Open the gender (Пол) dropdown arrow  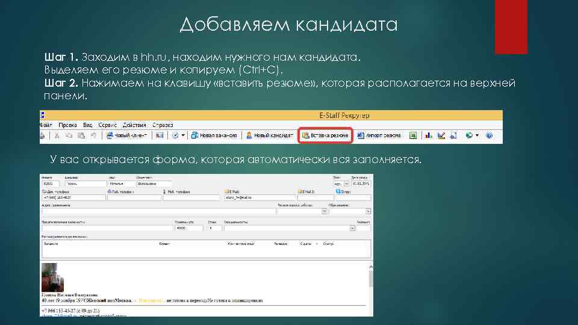pyautogui.click(x=346, y=184)
